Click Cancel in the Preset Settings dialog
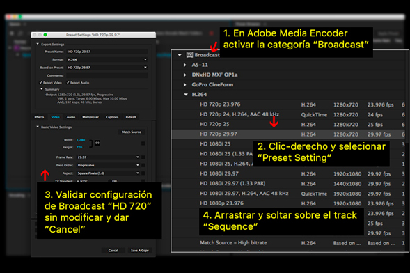 [113, 251]
